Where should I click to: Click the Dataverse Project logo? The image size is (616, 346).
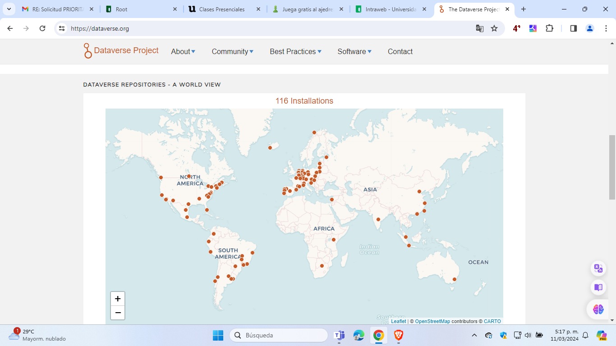(x=121, y=51)
